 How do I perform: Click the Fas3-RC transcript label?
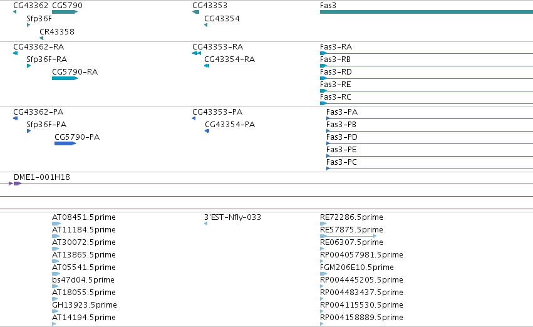pyautogui.click(x=336, y=97)
